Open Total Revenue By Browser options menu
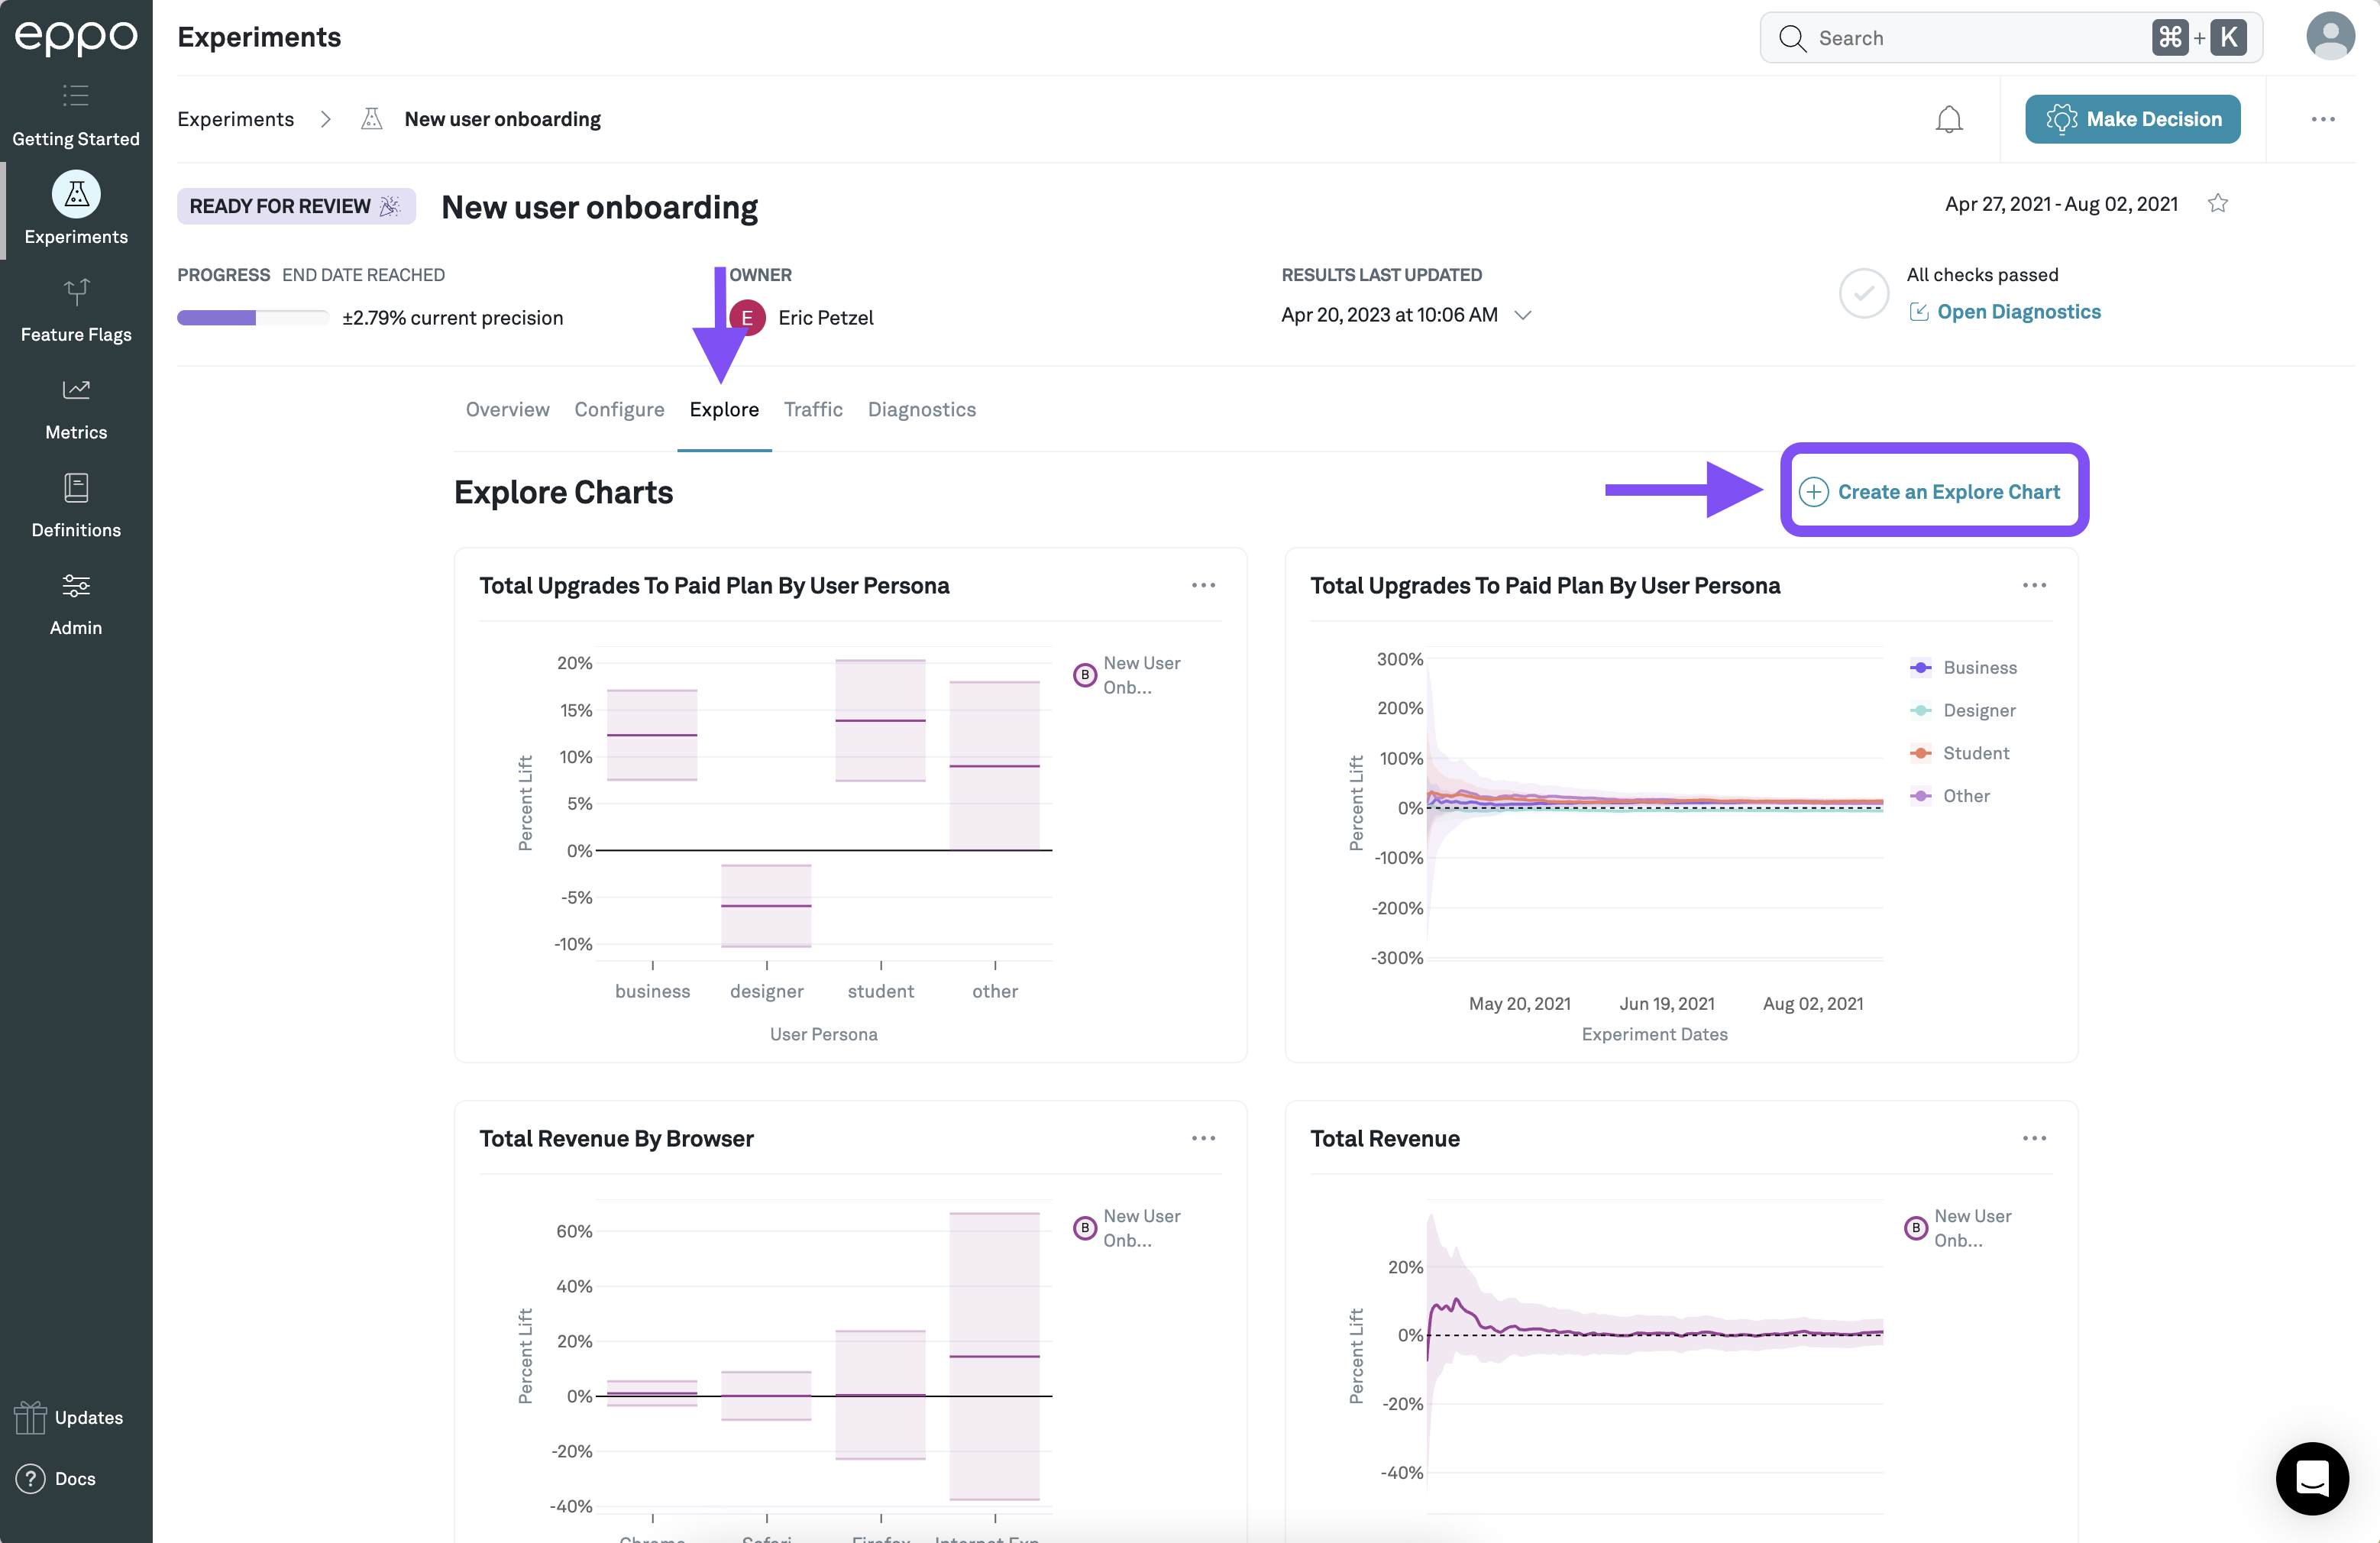 pos(1203,1138)
